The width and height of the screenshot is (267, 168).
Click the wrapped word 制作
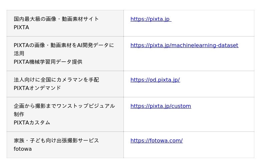[19, 115]
